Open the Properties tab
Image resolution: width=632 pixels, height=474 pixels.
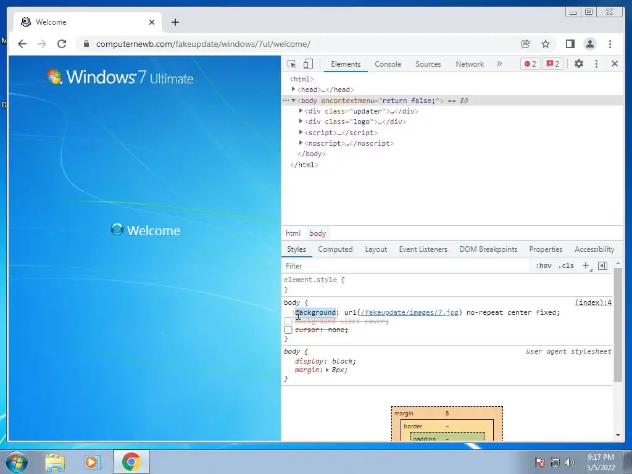546,249
